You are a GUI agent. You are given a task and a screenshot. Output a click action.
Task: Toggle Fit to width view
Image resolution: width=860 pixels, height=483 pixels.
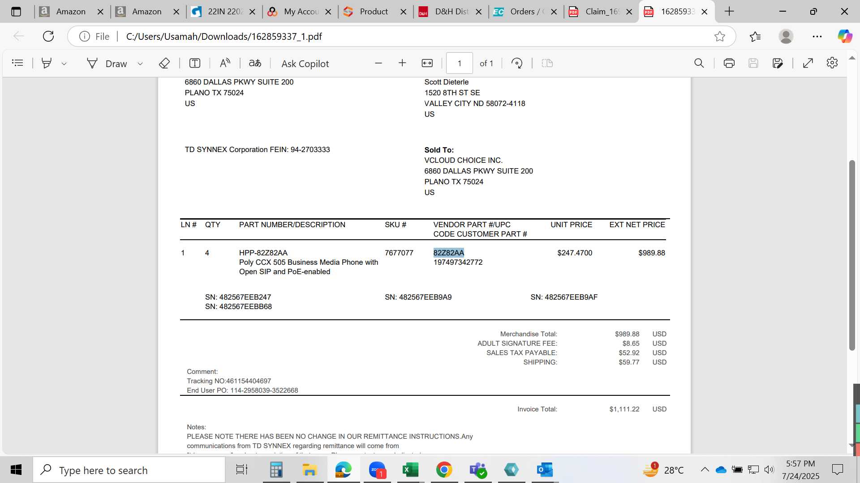[x=427, y=63]
